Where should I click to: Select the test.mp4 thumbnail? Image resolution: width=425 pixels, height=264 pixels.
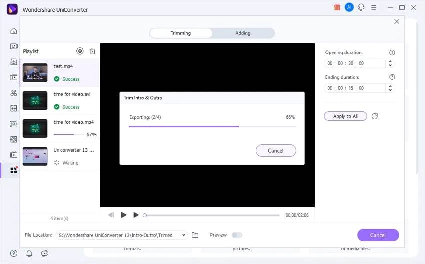coord(35,72)
